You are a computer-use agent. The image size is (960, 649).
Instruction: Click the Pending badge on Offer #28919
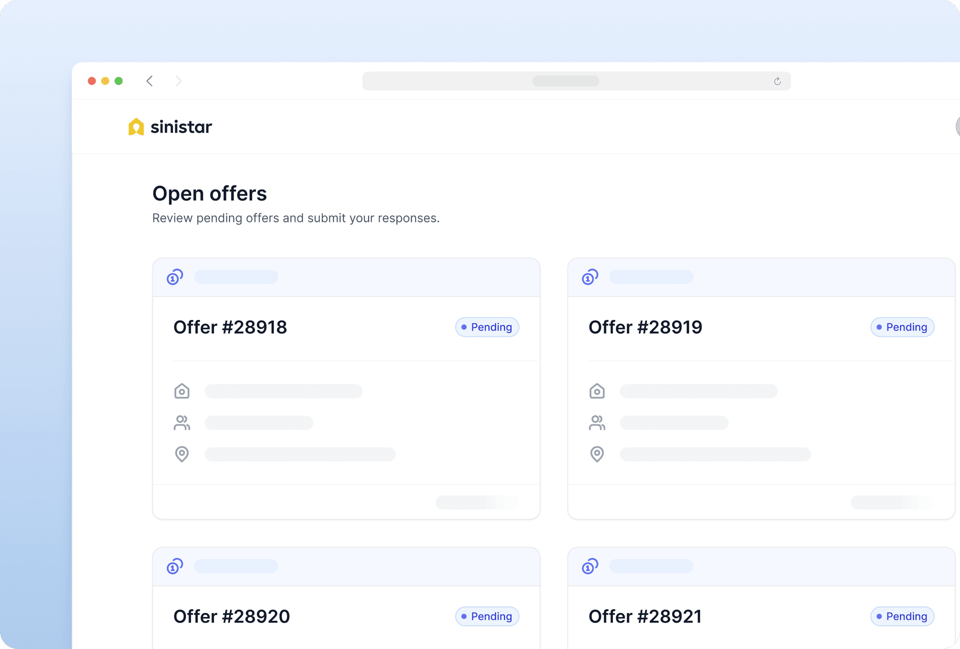coord(902,327)
